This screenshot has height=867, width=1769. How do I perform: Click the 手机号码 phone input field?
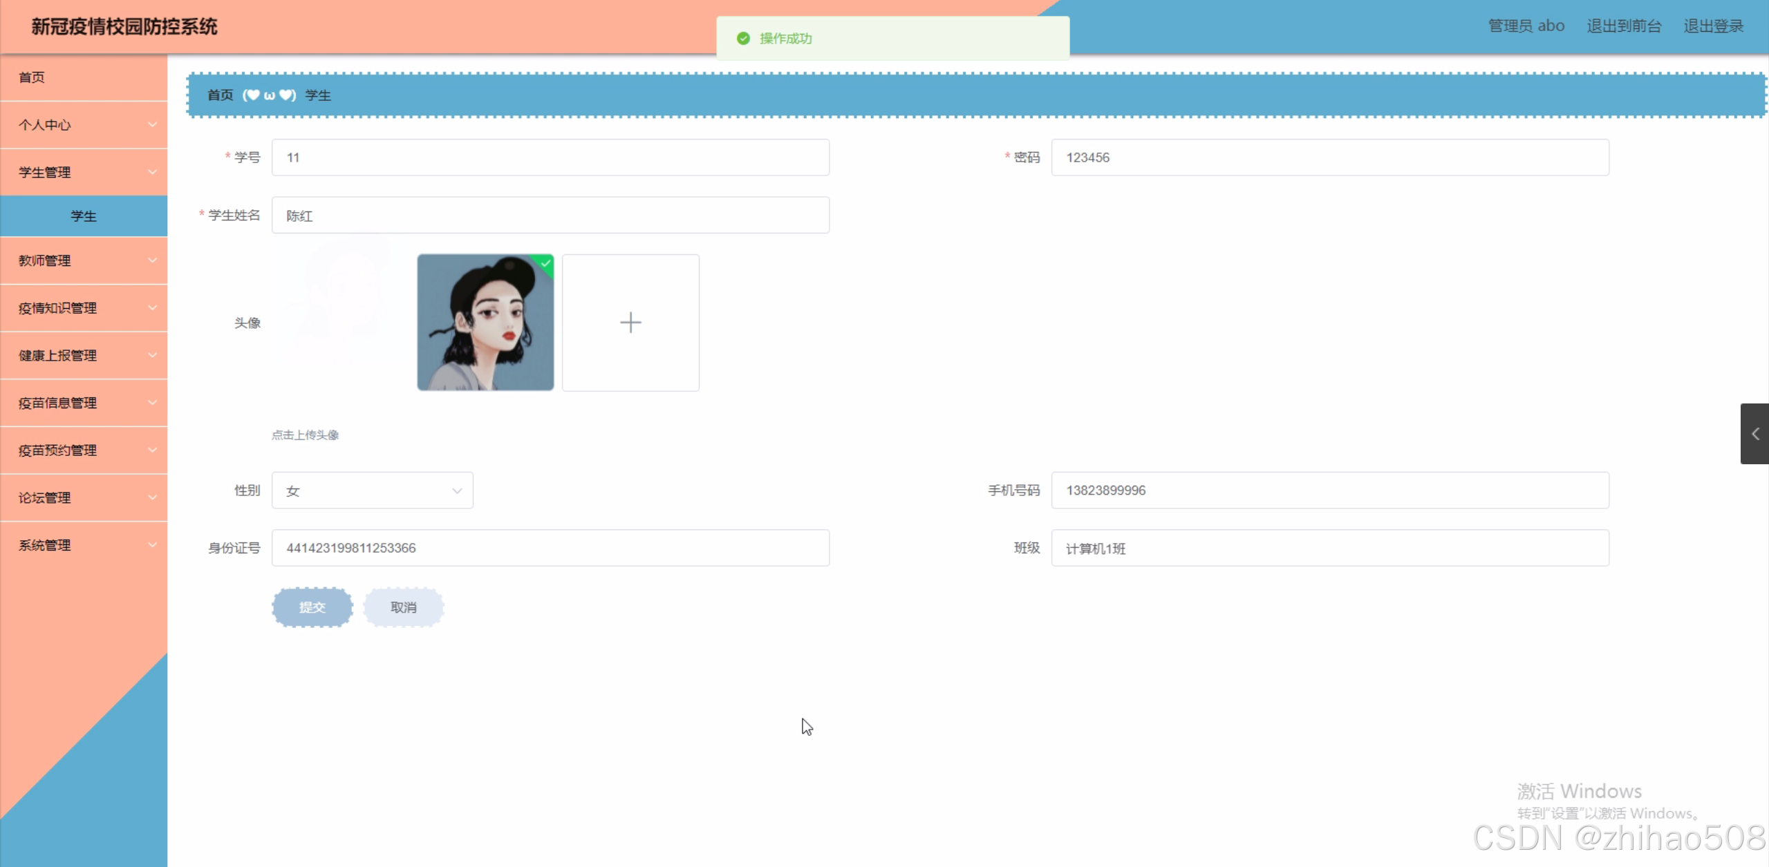(x=1329, y=490)
